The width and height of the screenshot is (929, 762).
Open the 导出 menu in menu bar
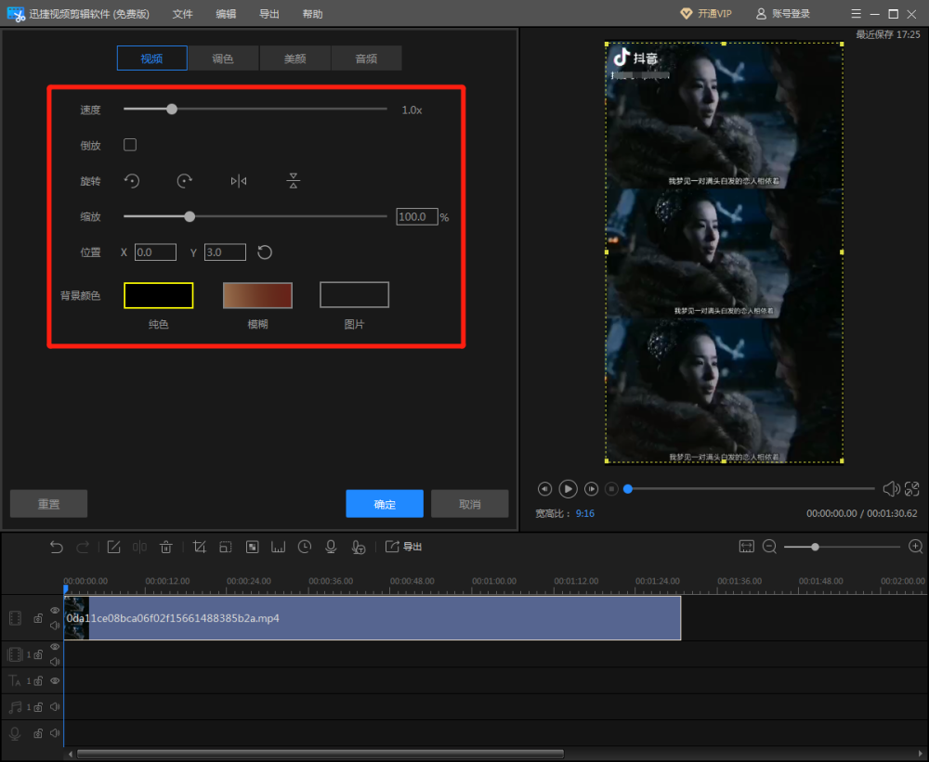[x=269, y=14]
